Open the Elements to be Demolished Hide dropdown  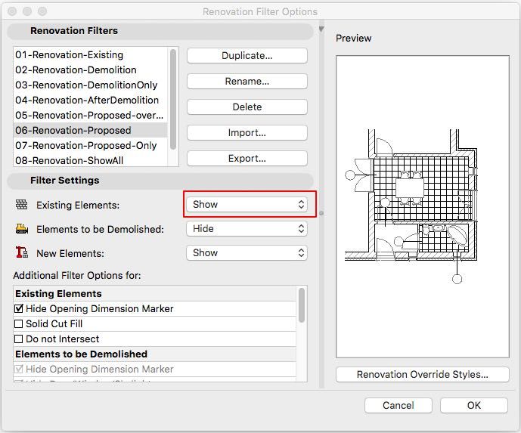coord(247,228)
